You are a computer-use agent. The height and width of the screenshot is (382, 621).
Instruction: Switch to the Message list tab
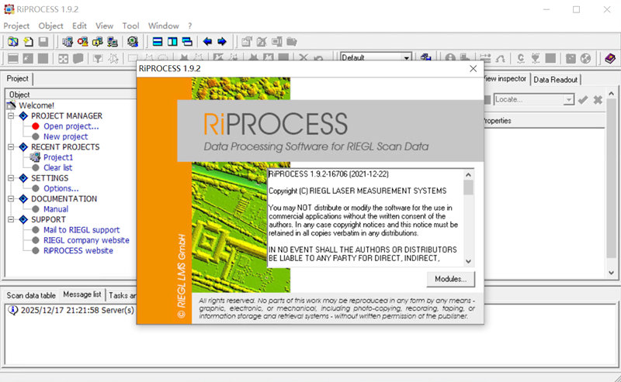click(82, 294)
